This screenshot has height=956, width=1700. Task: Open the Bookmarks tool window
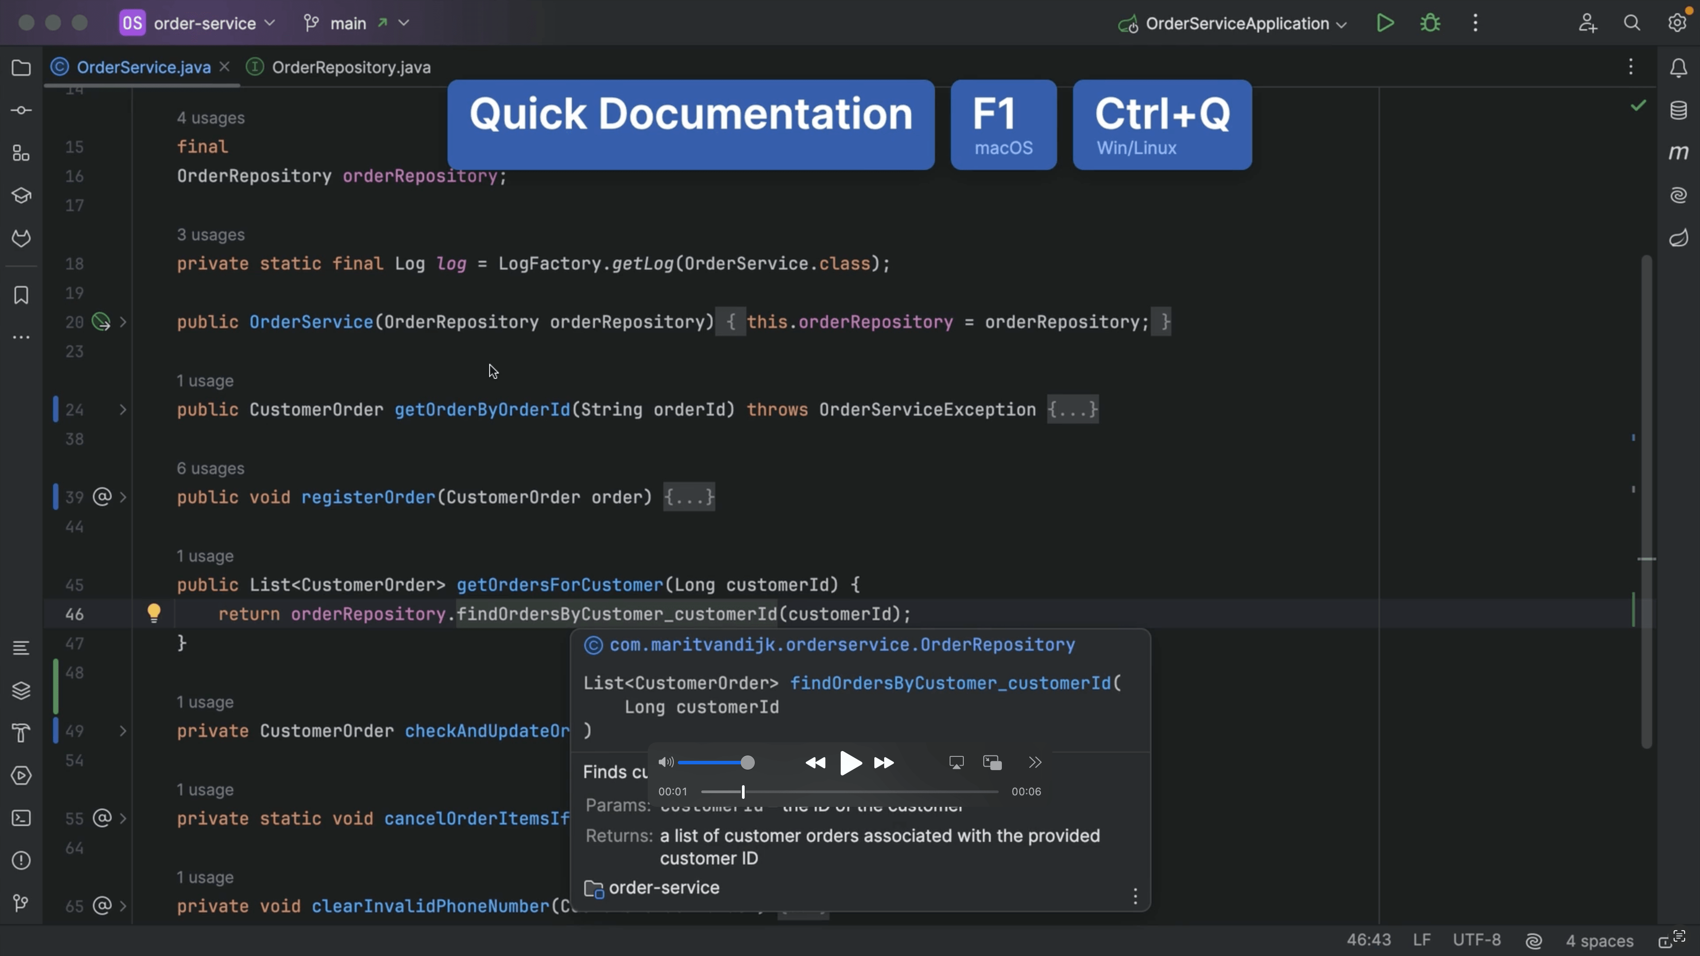[x=21, y=295]
